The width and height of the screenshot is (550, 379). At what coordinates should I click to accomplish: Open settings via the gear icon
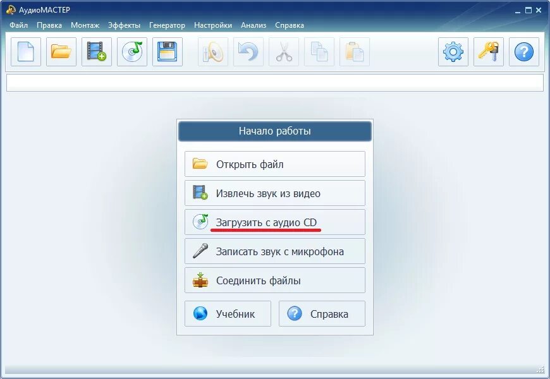click(453, 52)
